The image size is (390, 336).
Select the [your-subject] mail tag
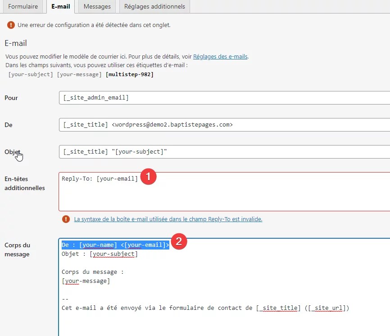click(x=30, y=74)
